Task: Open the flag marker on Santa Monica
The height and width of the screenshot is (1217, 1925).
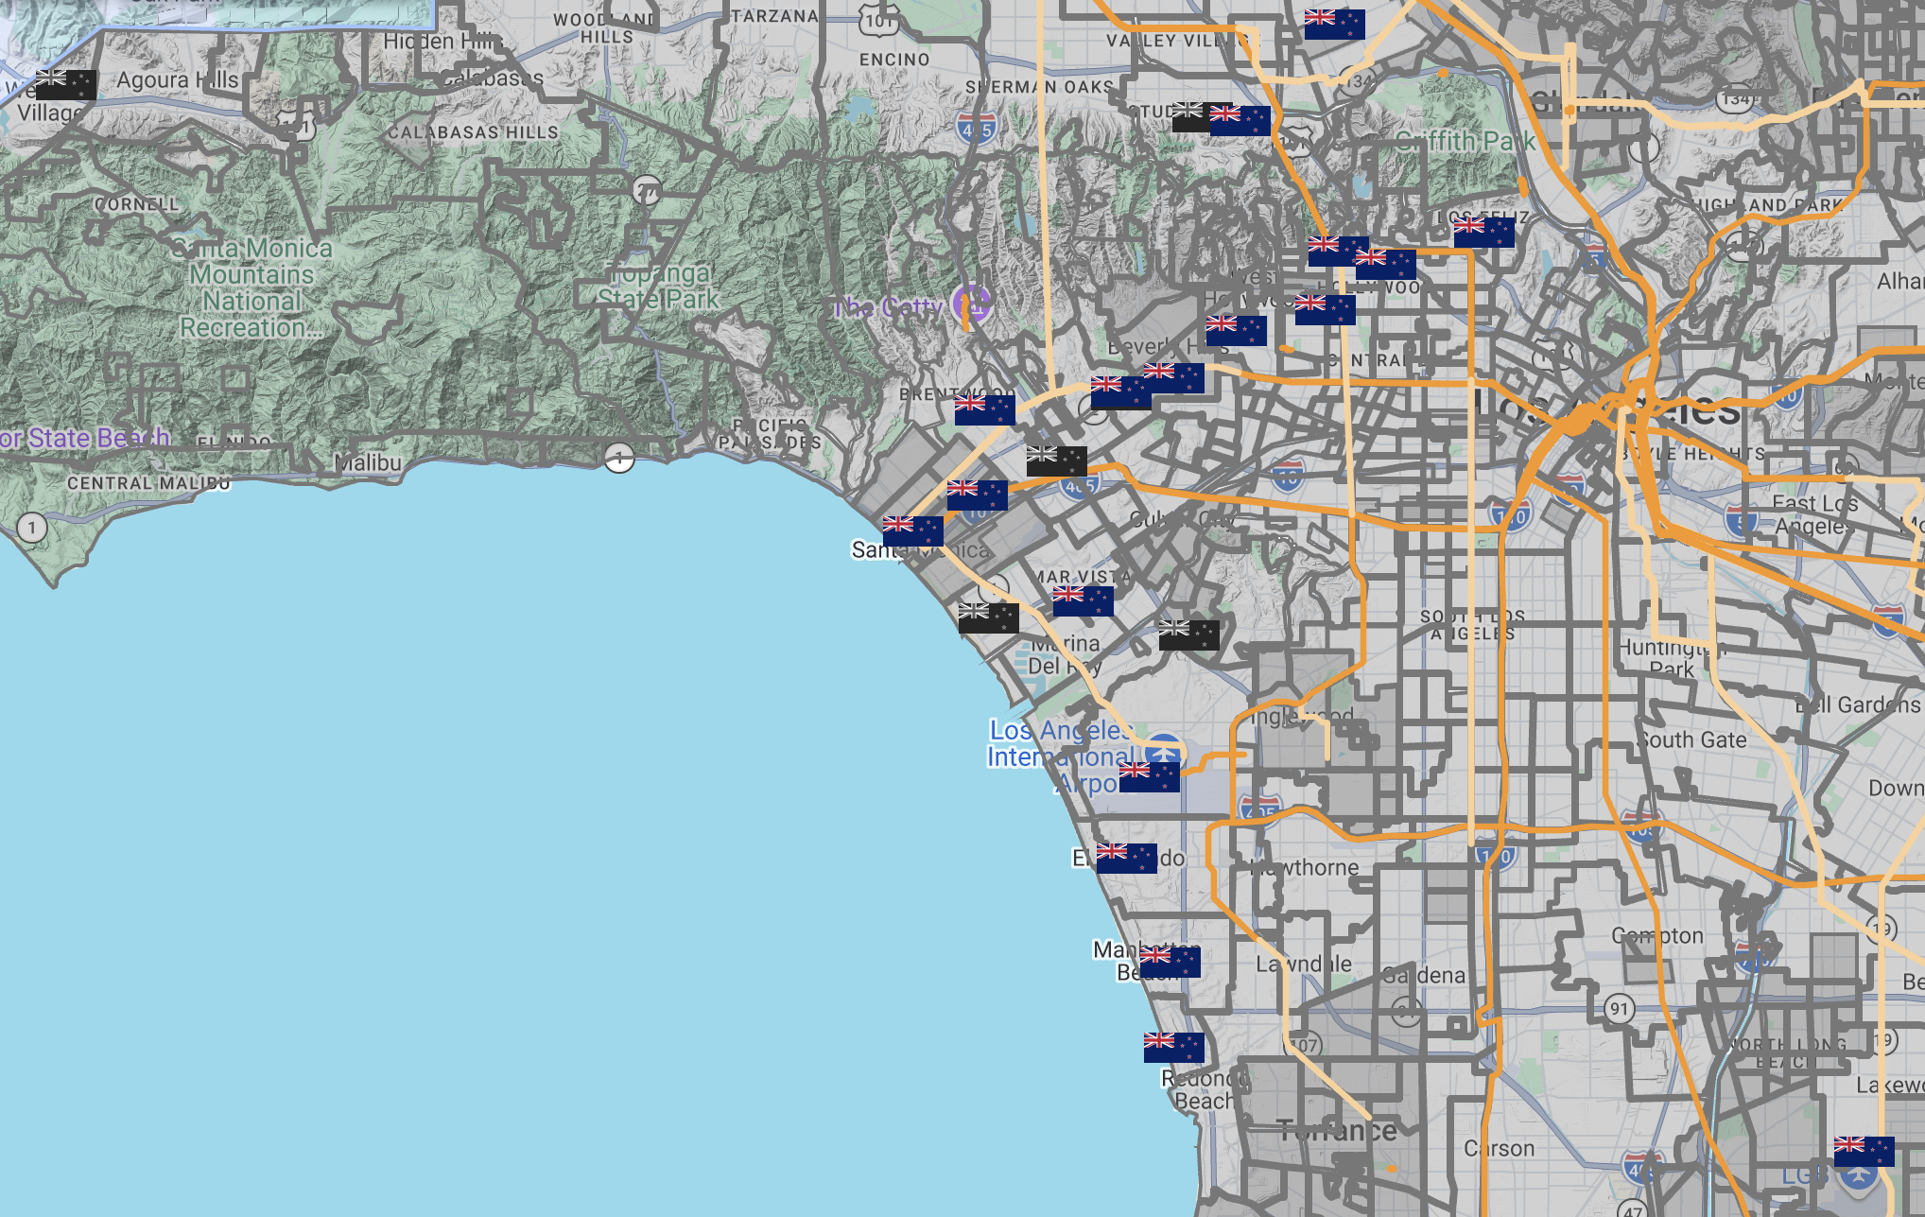Action: point(912,531)
